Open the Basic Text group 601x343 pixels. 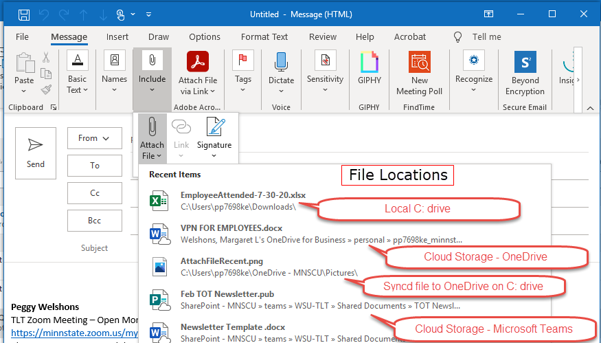click(x=78, y=72)
